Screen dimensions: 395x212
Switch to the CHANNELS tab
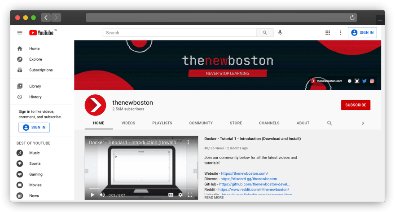pyautogui.click(x=269, y=123)
